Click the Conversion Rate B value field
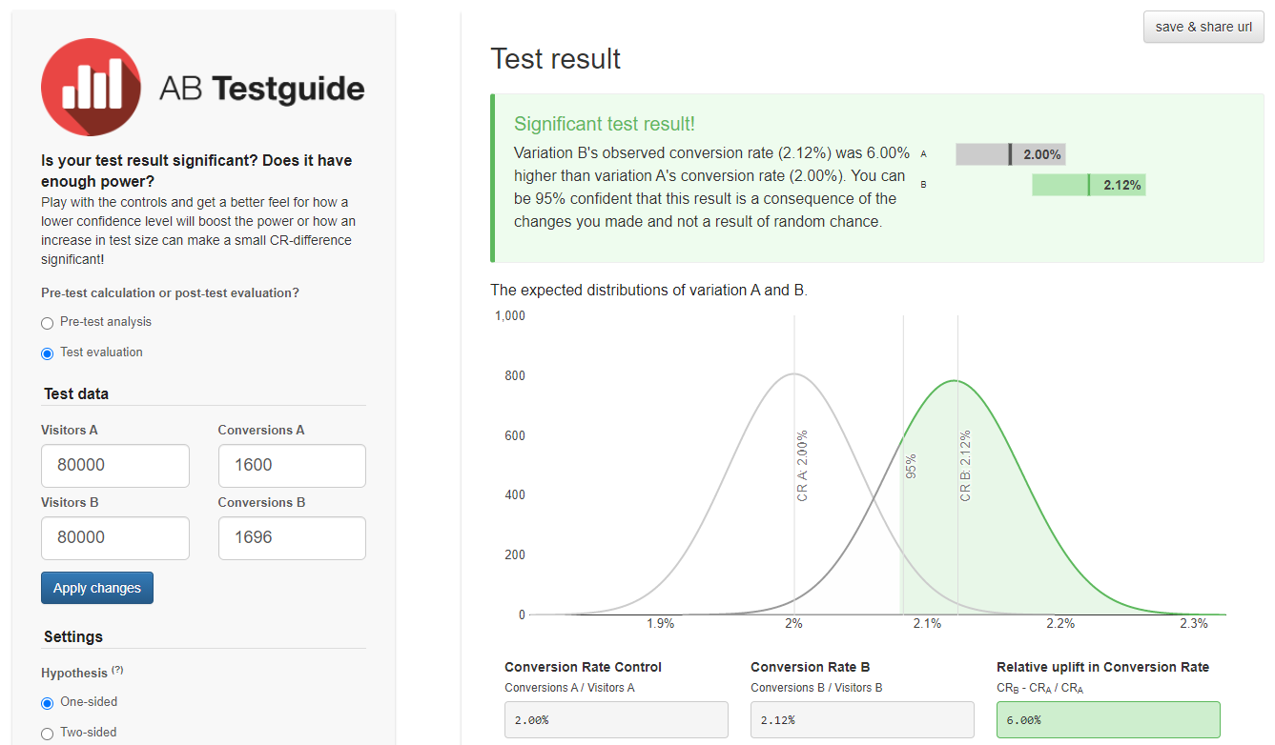This screenshot has height=745, width=1275. (x=862, y=720)
